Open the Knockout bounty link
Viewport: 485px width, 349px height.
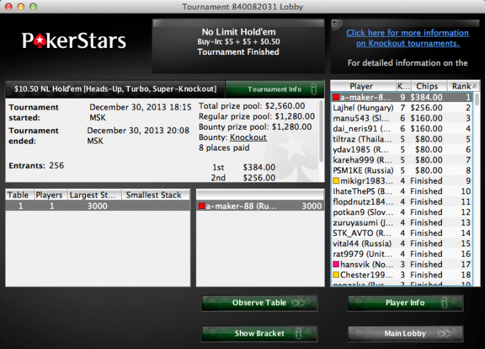point(248,137)
